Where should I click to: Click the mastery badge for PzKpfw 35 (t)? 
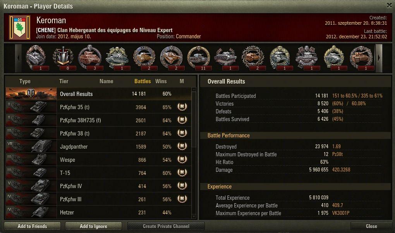pyautogui.click(x=182, y=107)
